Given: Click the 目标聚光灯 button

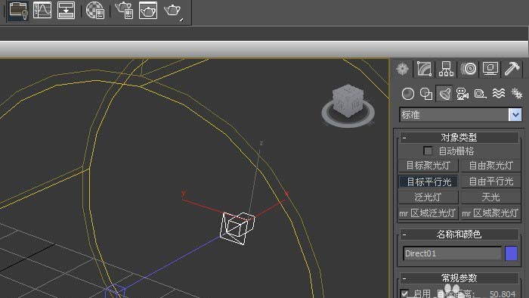Looking at the screenshot, I should click(x=428, y=166).
